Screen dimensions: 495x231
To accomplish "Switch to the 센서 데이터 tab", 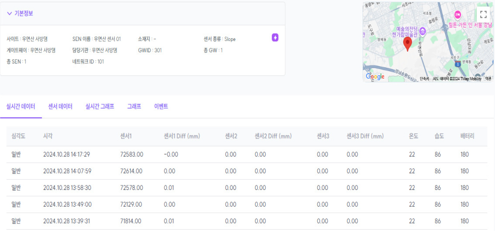I will click(60, 106).
